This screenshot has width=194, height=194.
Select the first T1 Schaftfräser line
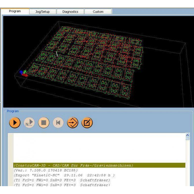click(x=62, y=180)
